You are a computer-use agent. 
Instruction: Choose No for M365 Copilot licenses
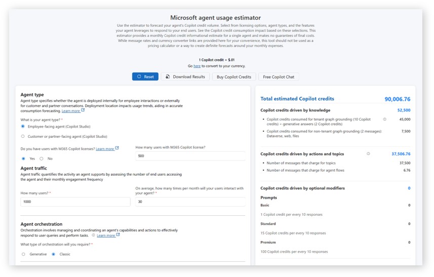42,159
